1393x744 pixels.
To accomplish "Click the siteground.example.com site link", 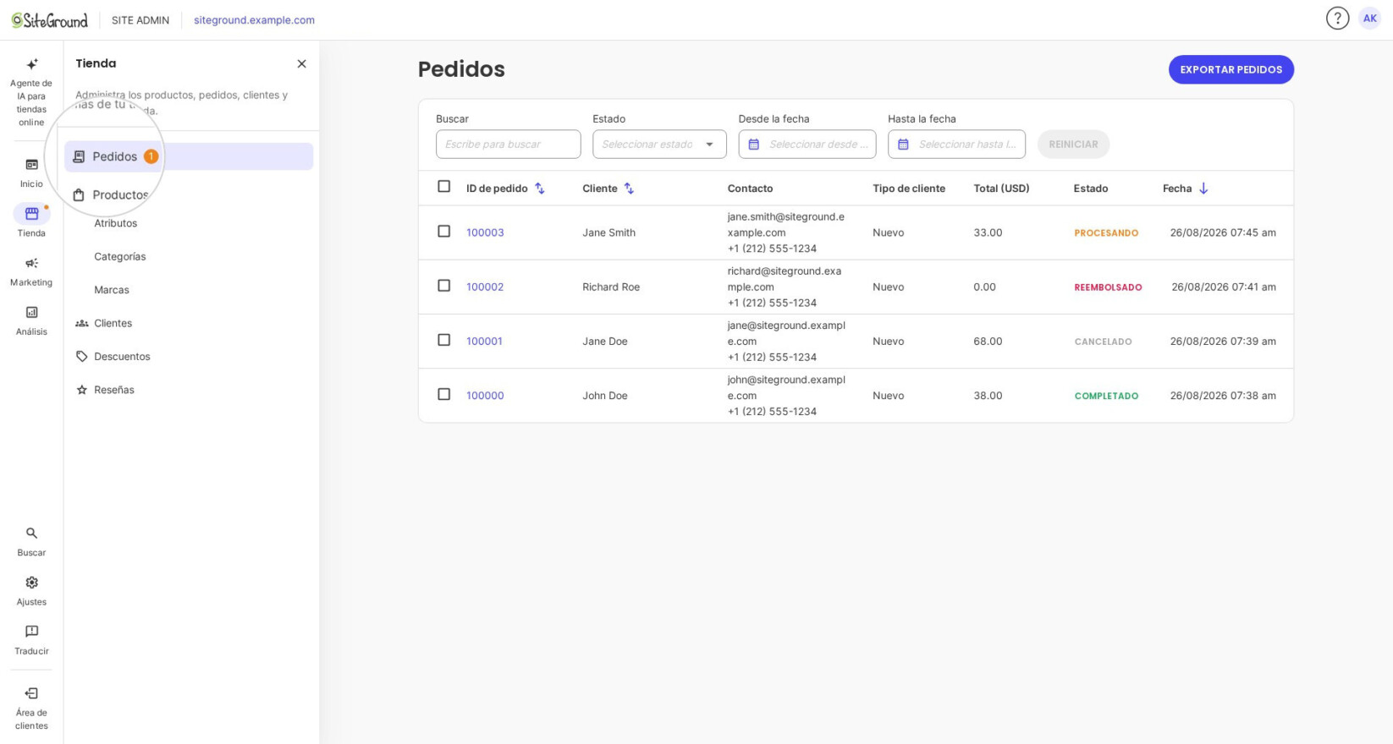I will (x=254, y=19).
